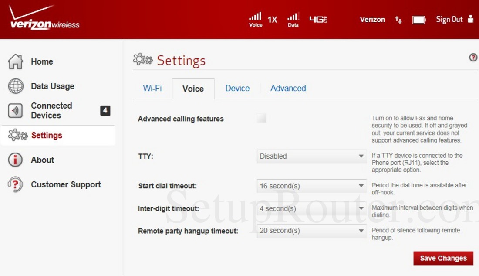This screenshot has height=276, width=479.
Task: Open the help question mark icon
Action: [x=473, y=57]
